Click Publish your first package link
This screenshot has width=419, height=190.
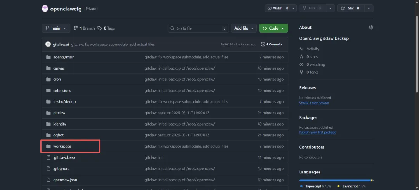click(317, 132)
